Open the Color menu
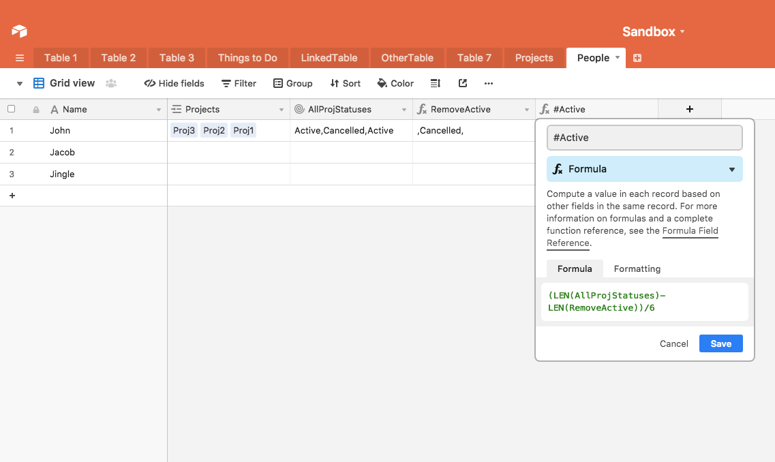The image size is (775, 462). click(x=395, y=83)
